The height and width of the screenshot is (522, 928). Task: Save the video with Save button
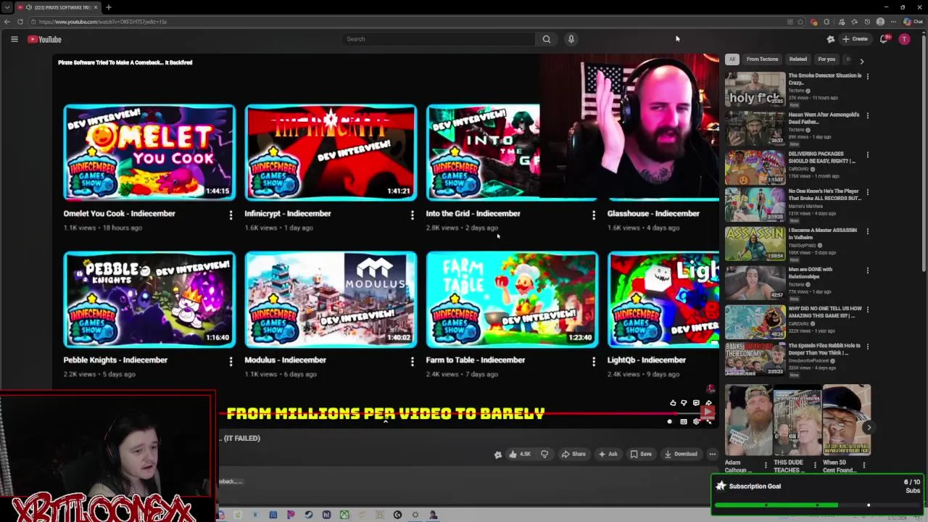click(x=641, y=454)
